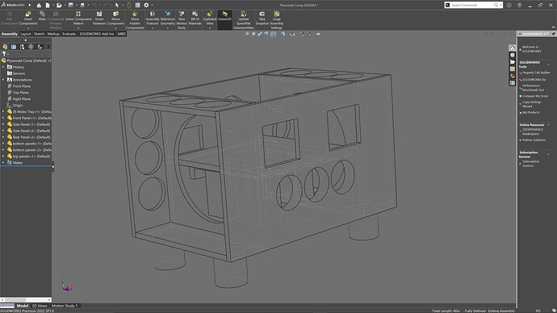Save the assembly with the Save icon

point(71,5)
